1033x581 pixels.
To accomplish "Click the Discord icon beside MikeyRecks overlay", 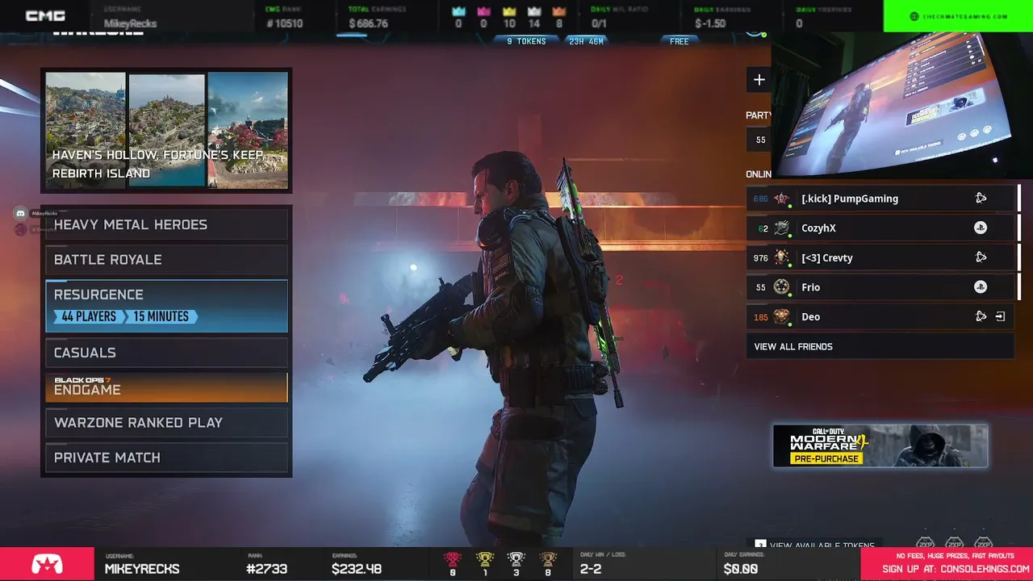I will click(20, 214).
